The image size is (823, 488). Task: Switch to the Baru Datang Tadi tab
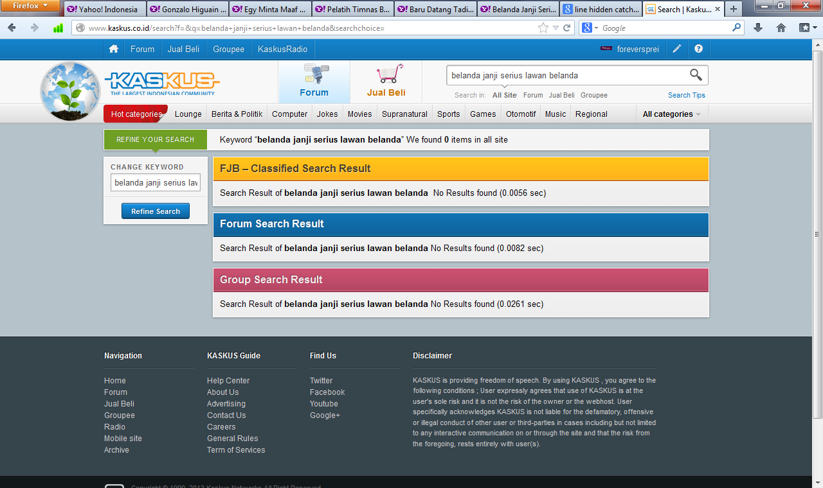click(x=436, y=10)
